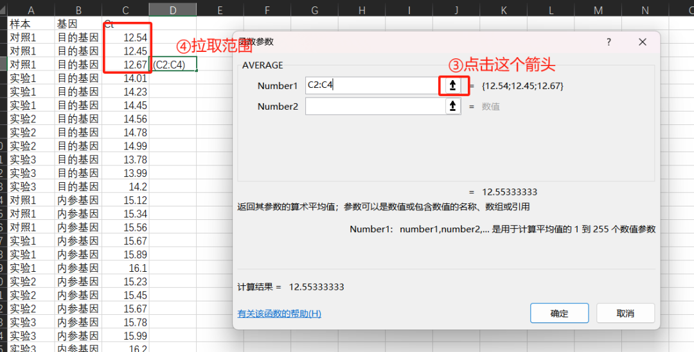Click the Number1 collapse dialog arrow icon

click(x=453, y=86)
